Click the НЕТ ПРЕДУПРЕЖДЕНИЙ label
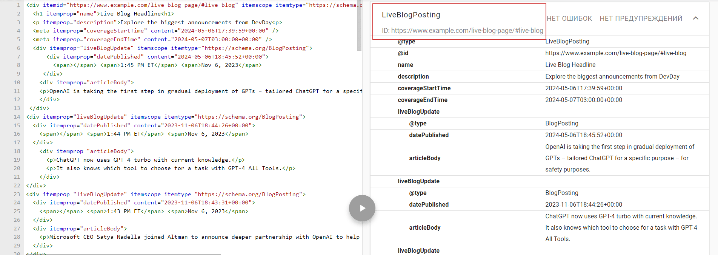Image resolution: width=718 pixels, height=255 pixels. coord(641,19)
